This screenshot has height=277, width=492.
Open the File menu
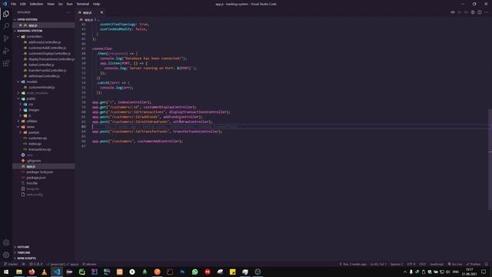click(13, 4)
